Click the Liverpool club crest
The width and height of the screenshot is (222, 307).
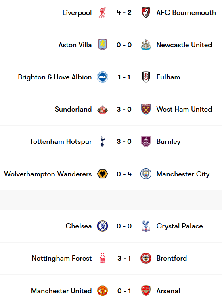click(103, 13)
